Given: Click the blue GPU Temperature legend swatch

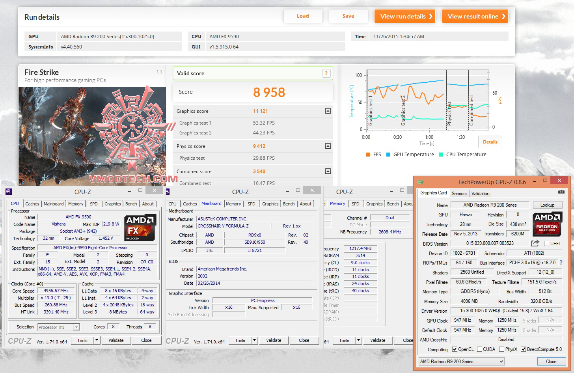Looking at the screenshot, I should (388, 155).
